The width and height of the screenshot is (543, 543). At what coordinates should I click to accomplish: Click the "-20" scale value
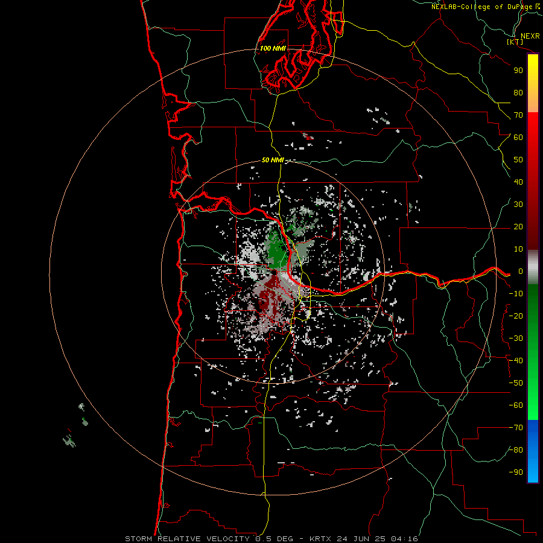pos(516,316)
